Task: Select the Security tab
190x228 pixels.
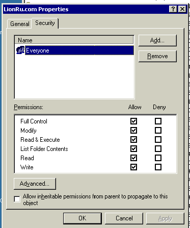Action: pyautogui.click(x=45, y=23)
